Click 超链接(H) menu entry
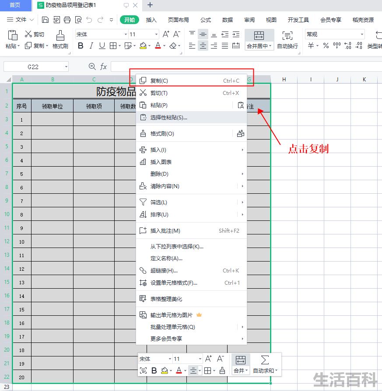The height and width of the screenshot is (391, 382). 191,271
